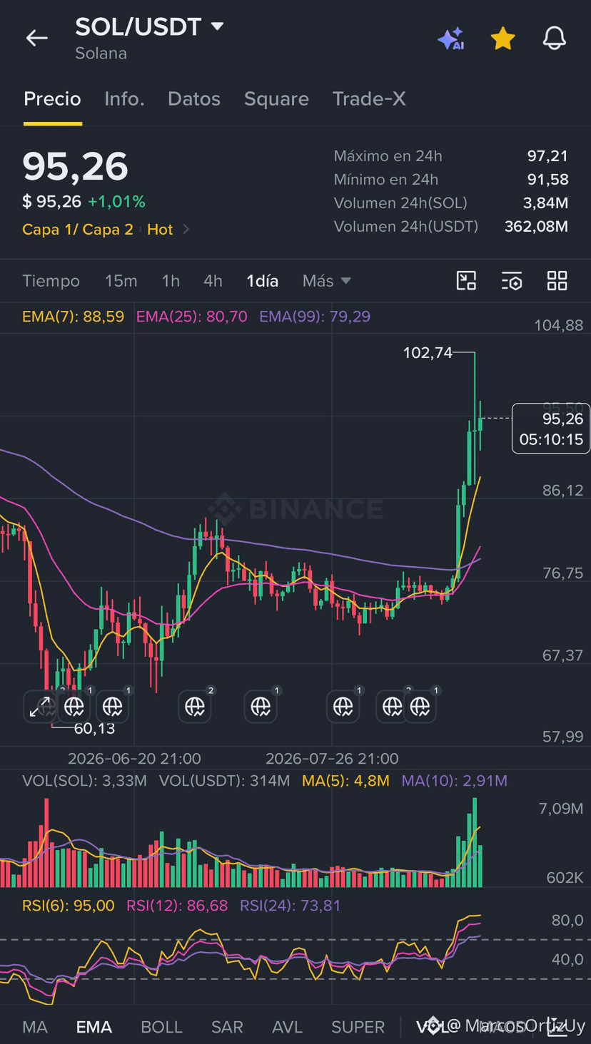Open the chart drawing tools icon
The width and height of the screenshot is (591, 1044).
pyautogui.click(x=466, y=281)
